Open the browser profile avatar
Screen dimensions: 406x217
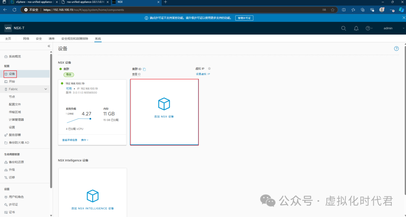coord(382,10)
